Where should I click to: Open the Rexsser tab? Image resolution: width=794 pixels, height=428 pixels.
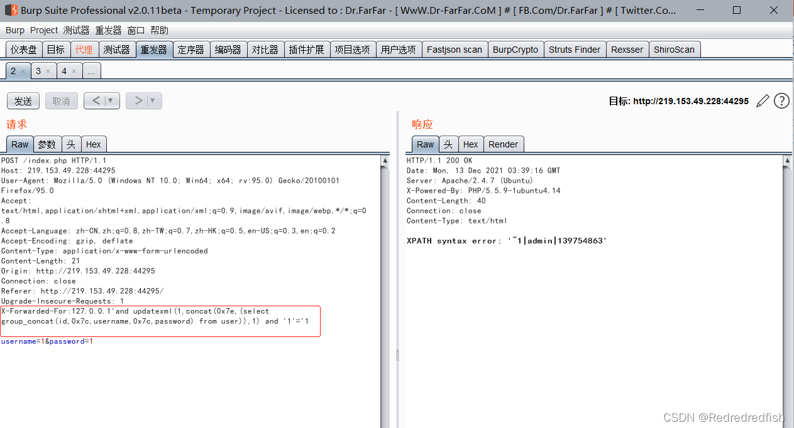pyautogui.click(x=627, y=50)
